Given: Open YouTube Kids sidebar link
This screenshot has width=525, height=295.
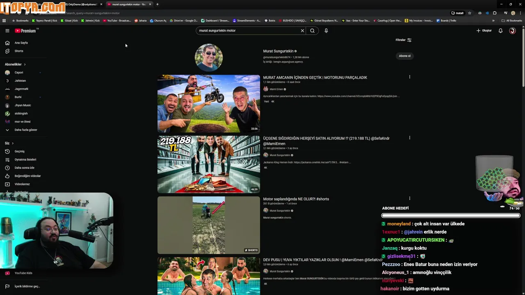Looking at the screenshot, I should pyautogui.click(x=23, y=273).
